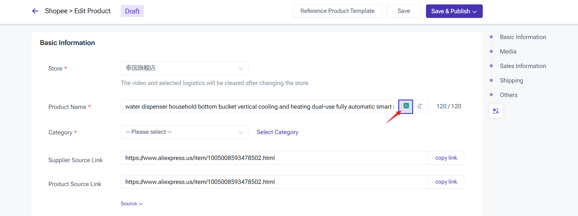Open the Store dropdown
Viewport: 578px width, 216px height.
coord(184,68)
